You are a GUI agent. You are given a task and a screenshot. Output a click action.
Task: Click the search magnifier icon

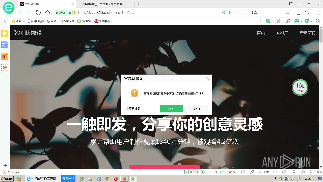pos(287,12)
